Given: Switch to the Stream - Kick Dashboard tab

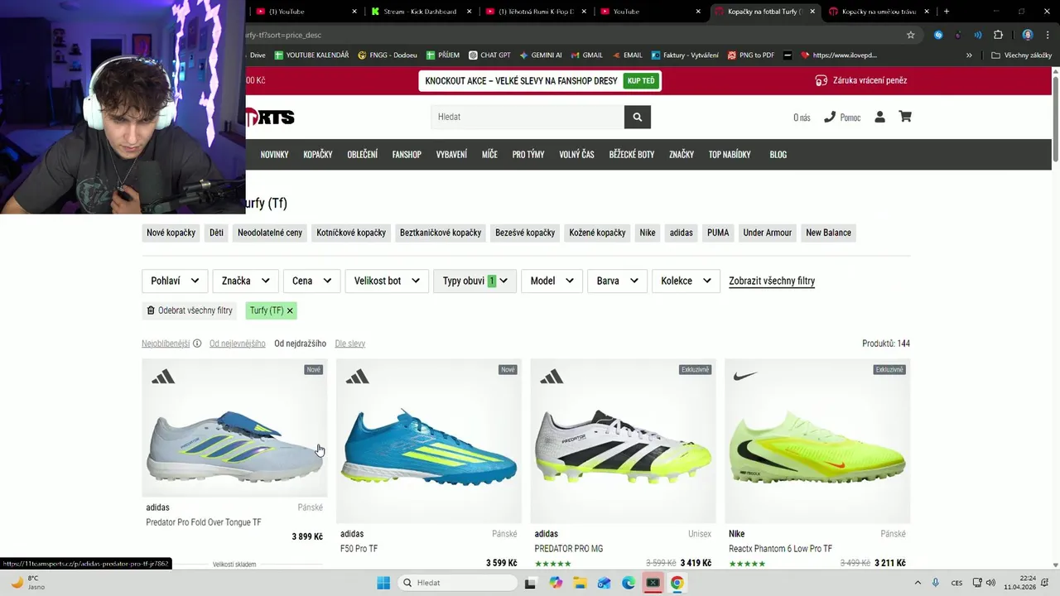Looking at the screenshot, I should tap(421, 12).
